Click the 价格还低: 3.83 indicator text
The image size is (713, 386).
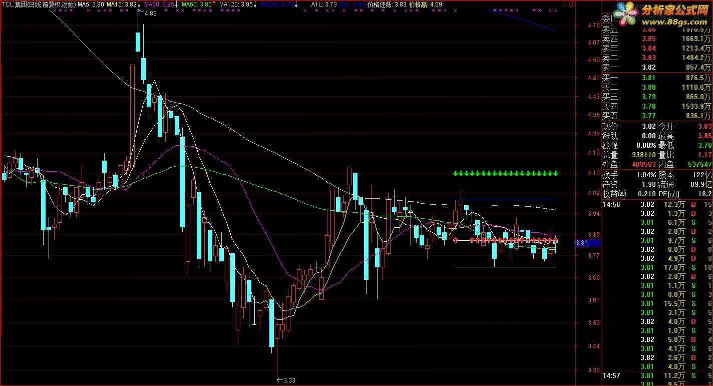click(x=387, y=4)
